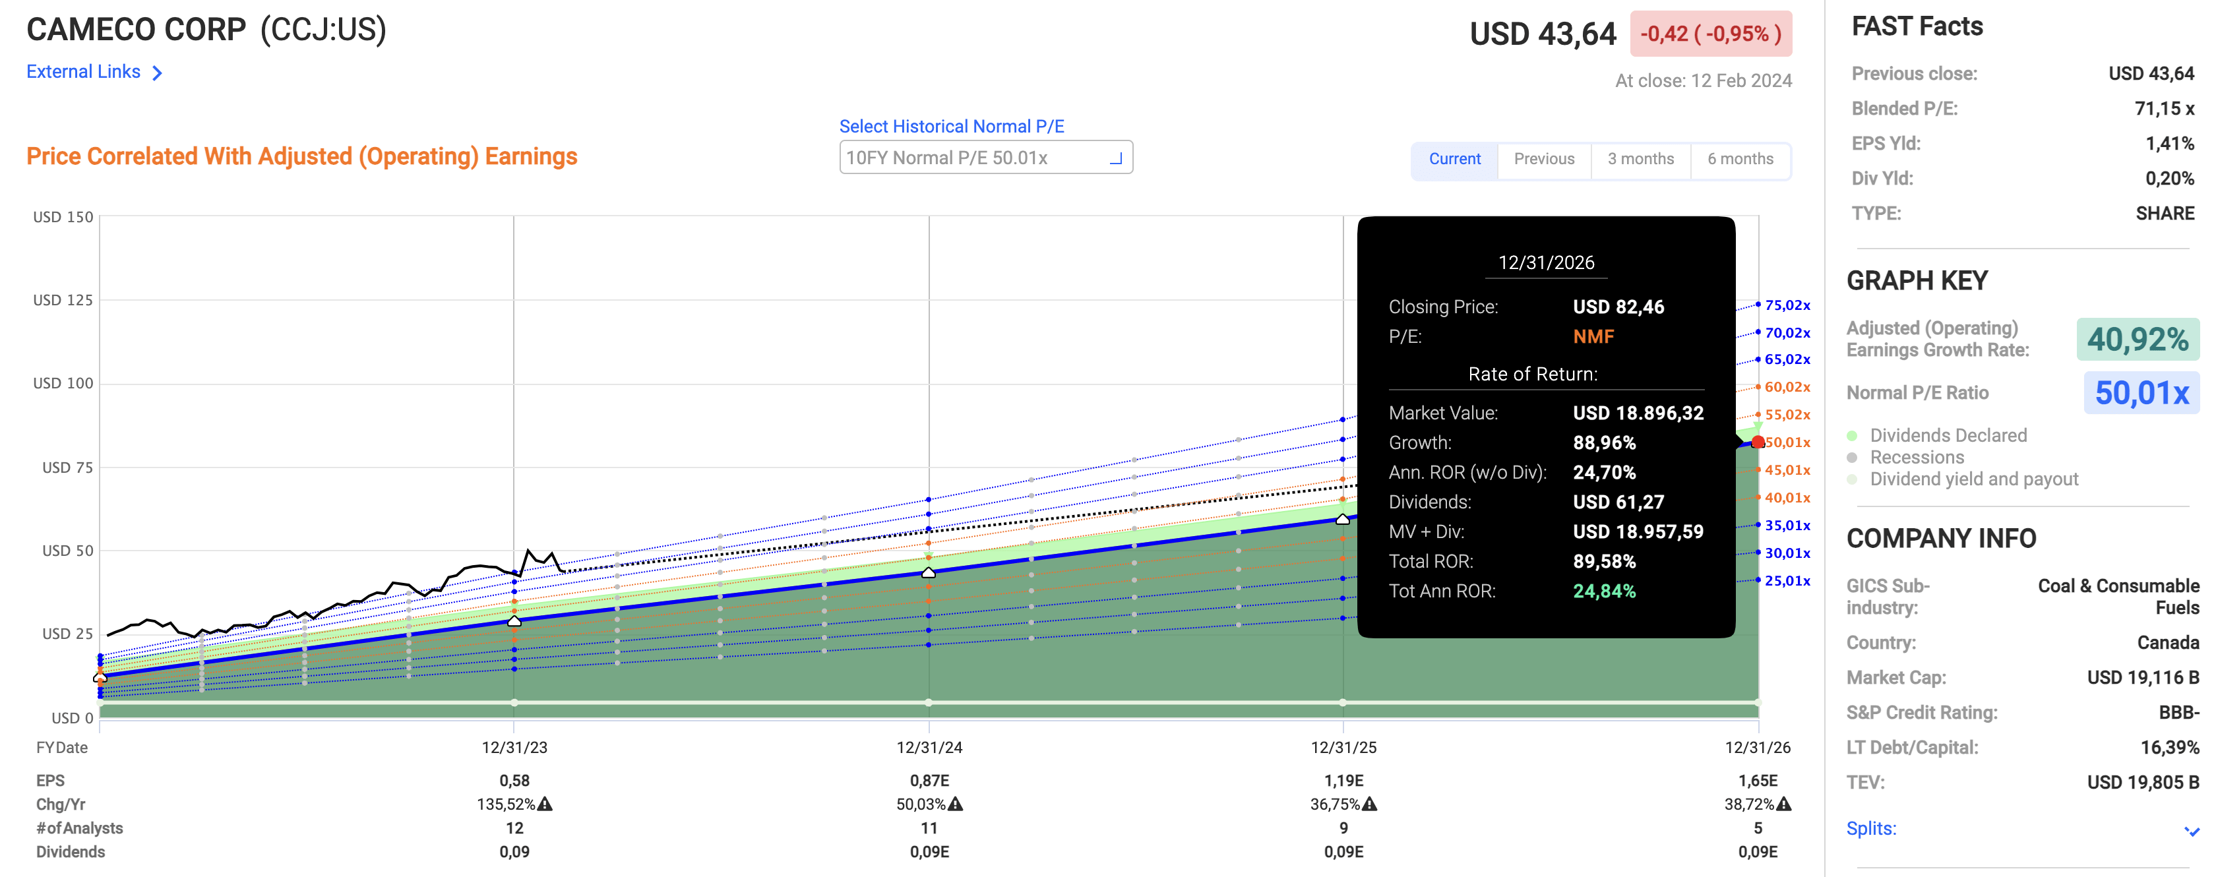The width and height of the screenshot is (2216, 877).
Task: Click warning triangle next to 135,52% change
Action: [x=545, y=804]
